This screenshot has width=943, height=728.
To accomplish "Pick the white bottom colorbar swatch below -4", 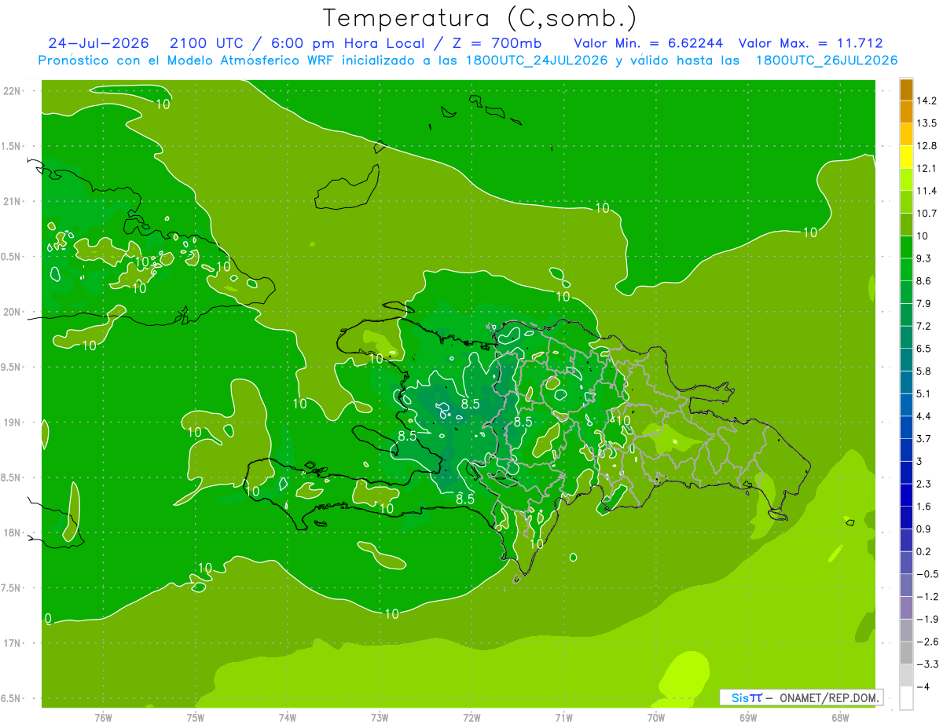I will [x=906, y=697].
